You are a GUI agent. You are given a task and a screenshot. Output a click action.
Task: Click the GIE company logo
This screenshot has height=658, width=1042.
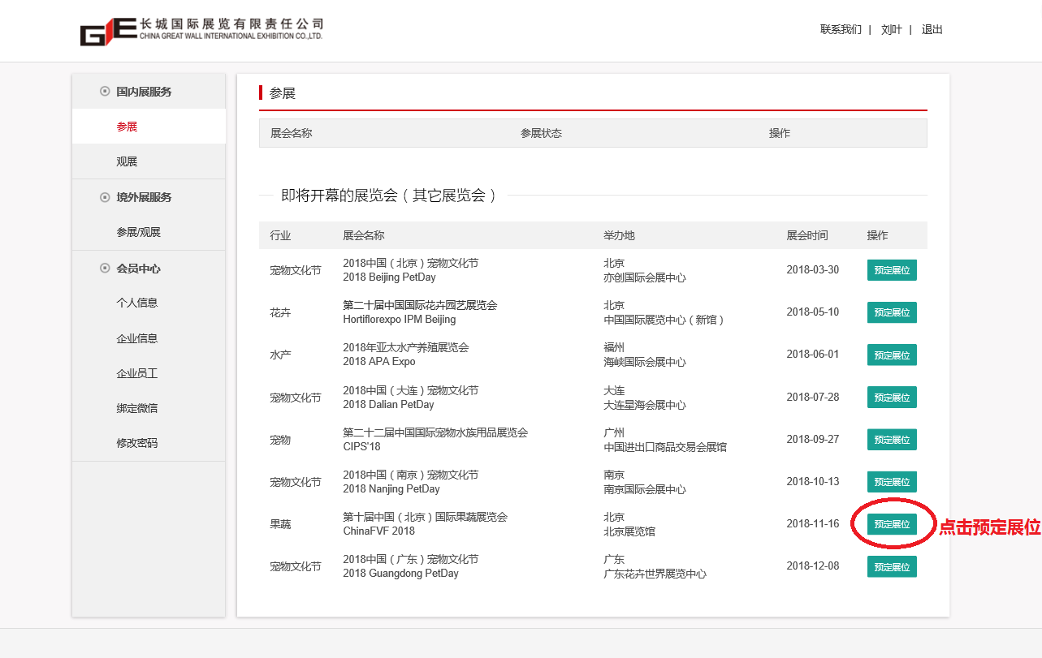(x=201, y=31)
